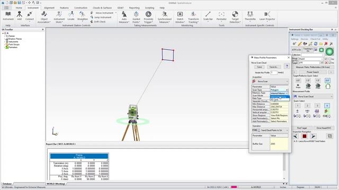Image resolution: width=339 pixels, height=190 pixels.
Task: Click the Iterate this Profile count field
Action: click(274, 73)
